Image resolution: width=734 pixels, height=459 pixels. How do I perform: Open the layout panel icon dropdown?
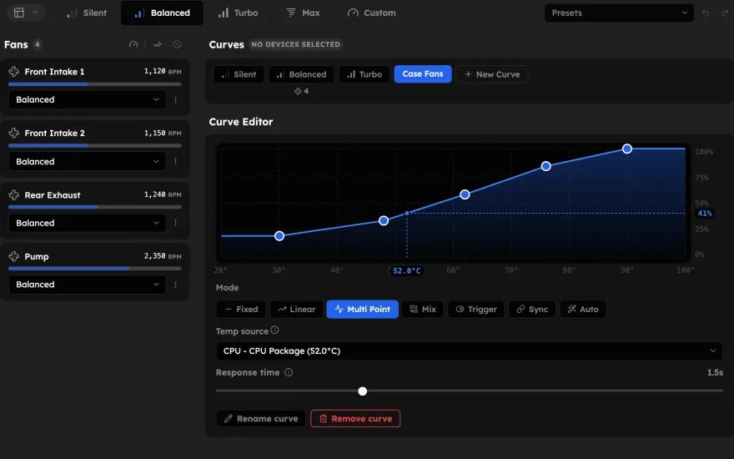click(25, 13)
